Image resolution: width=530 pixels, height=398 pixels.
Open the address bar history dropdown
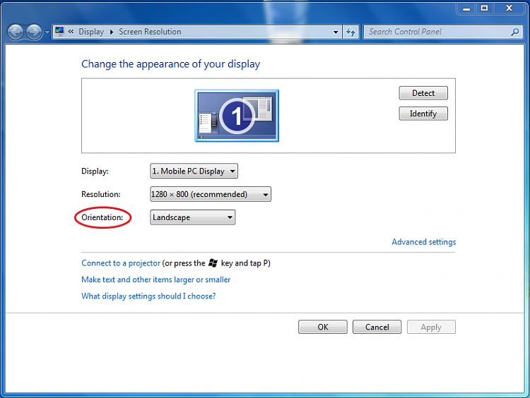[x=336, y=32]
